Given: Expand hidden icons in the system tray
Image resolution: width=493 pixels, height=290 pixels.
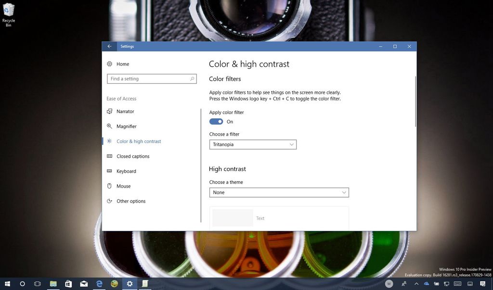Looking at the screenshot, I should click(416, 284).
